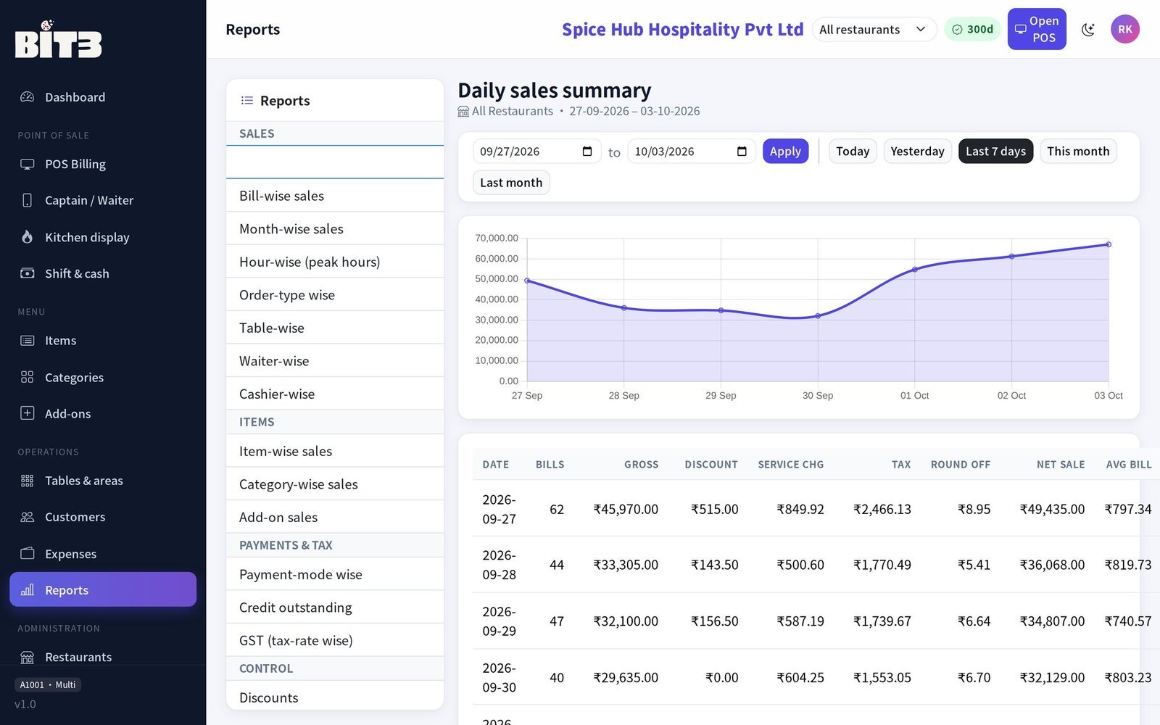Apply the selected date range
The image size is (1160, 725).
[x=785, y=152]
